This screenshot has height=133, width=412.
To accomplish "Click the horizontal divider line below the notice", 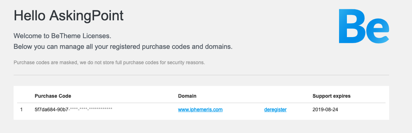I will pyautogui.click(x=201, y=75).
